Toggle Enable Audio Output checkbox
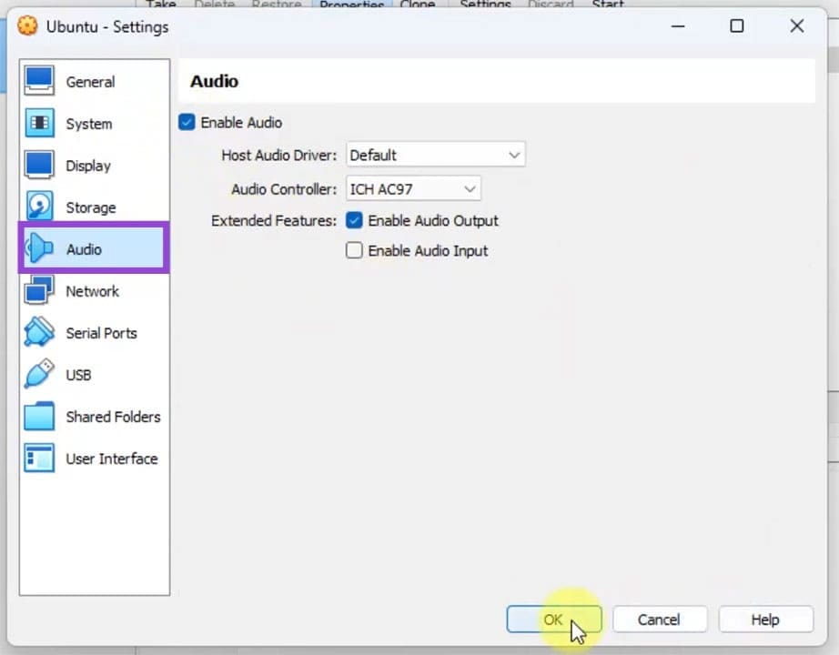This screenshot has width=839, height=655. click(x=354, y=220)
